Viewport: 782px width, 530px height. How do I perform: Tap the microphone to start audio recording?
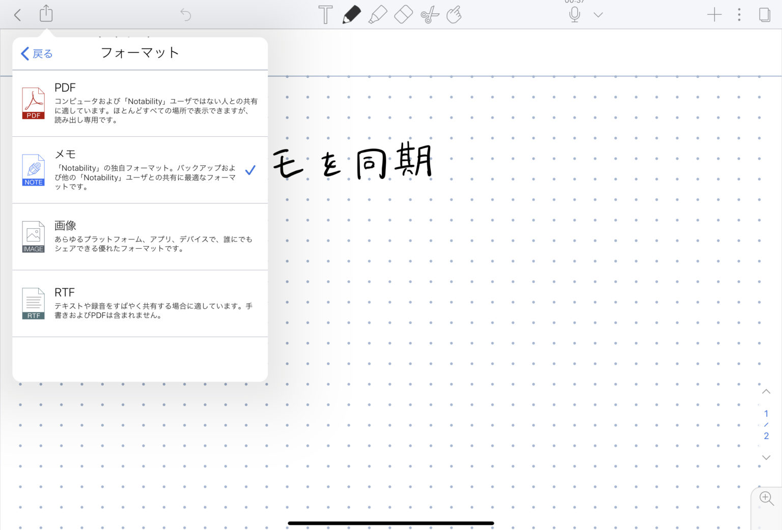point(575,14)
